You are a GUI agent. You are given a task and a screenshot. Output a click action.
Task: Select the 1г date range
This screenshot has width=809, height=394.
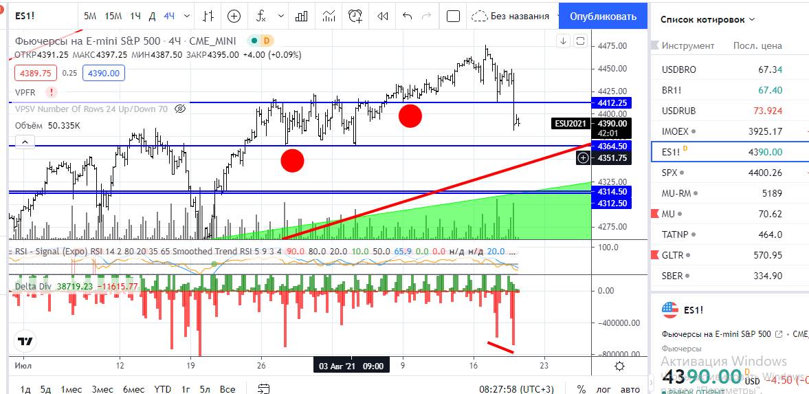click(186, 389)
